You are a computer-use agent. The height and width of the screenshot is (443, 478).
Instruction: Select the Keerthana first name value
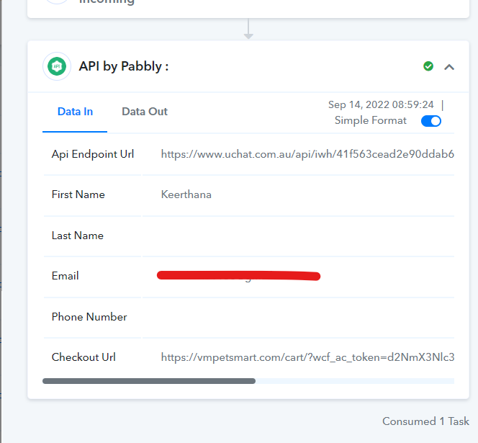186,194
